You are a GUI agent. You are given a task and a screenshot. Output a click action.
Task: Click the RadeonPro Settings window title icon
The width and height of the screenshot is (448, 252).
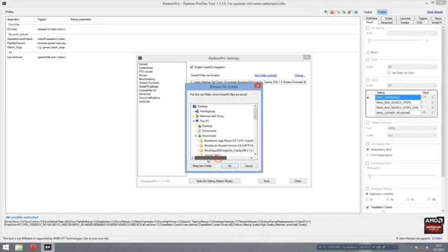pyautogui.click(x=140, y=58)
